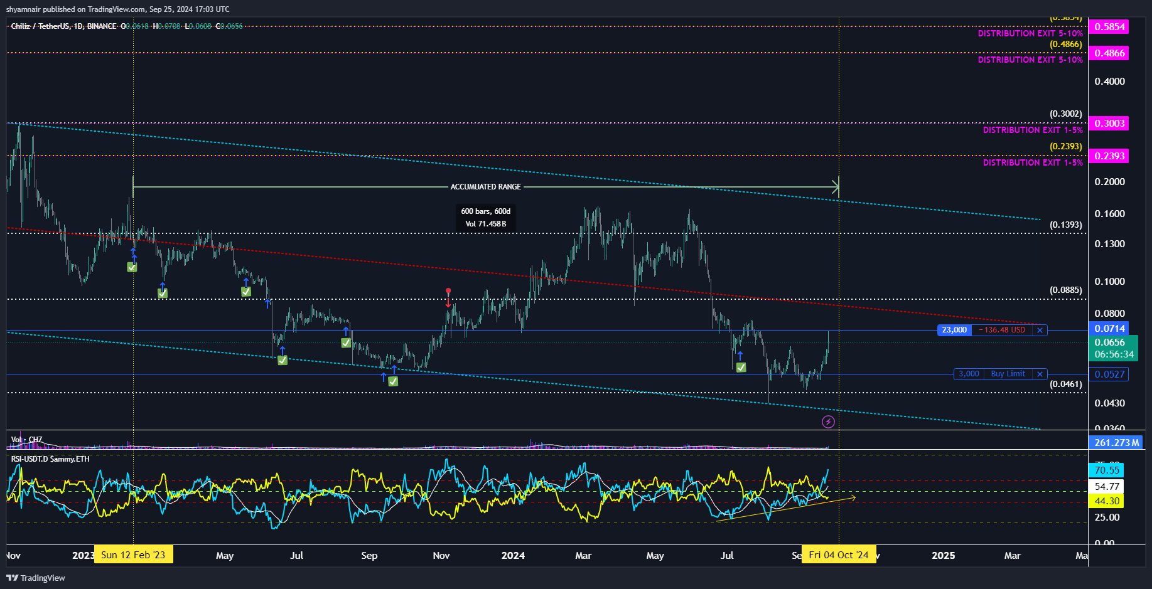Click the 600 bars, 600d info box
Viewport: 1152px width, 589px height.
(486, 218)
